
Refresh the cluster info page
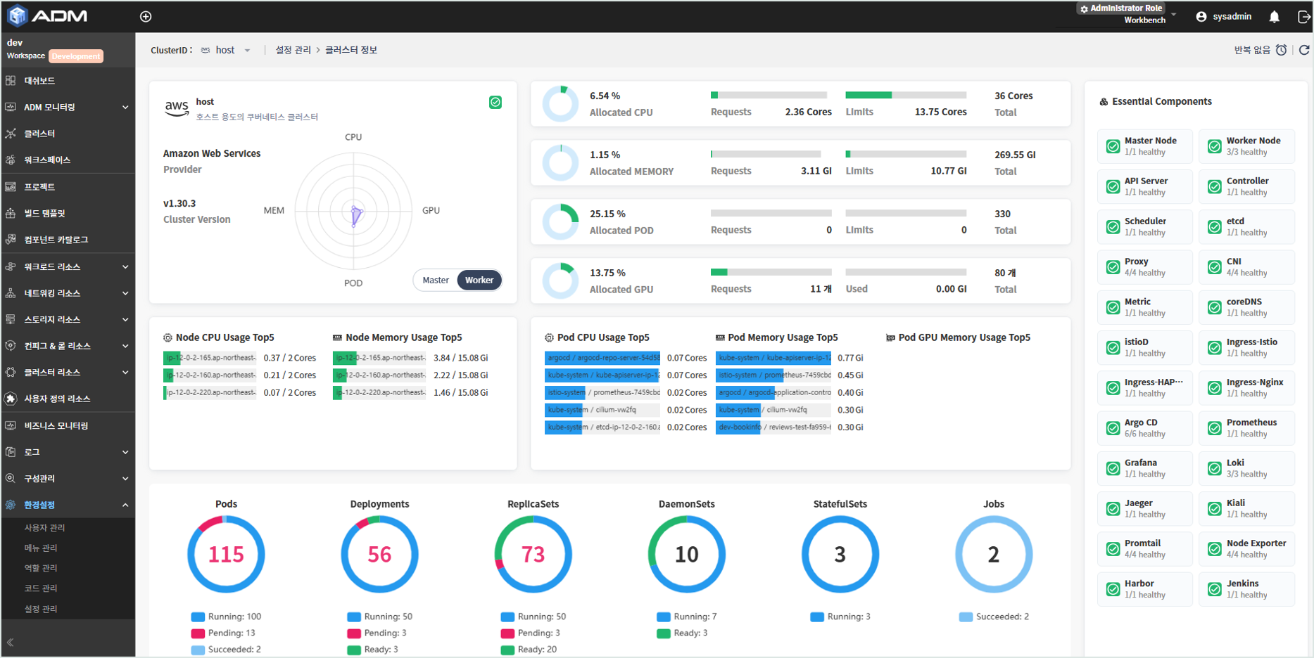[1304, 50]
